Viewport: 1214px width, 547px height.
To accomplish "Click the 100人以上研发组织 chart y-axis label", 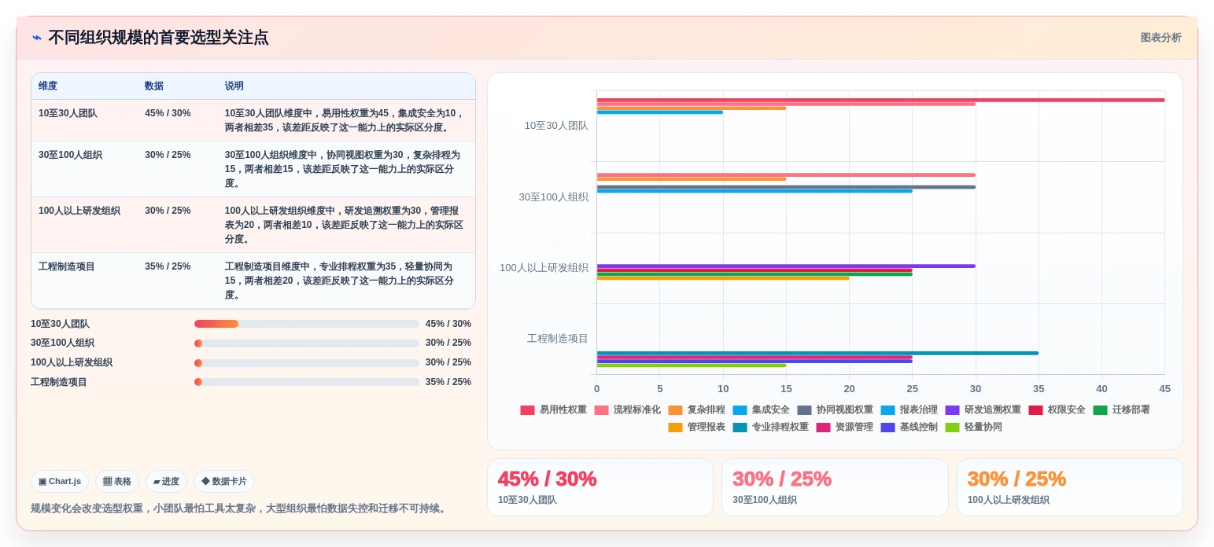I will coord(544,268).
